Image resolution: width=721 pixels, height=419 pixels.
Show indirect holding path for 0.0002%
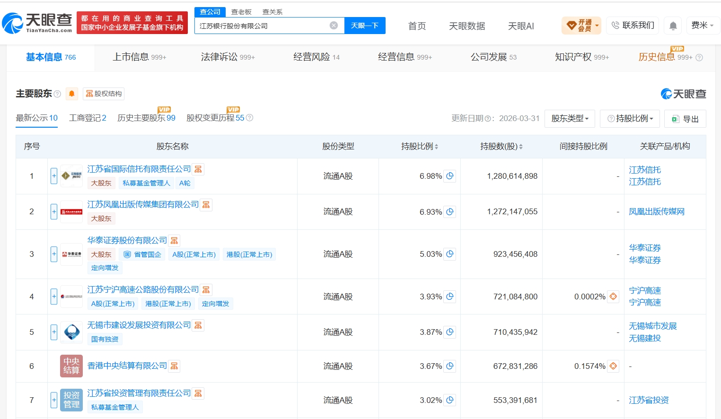[614, 297]
